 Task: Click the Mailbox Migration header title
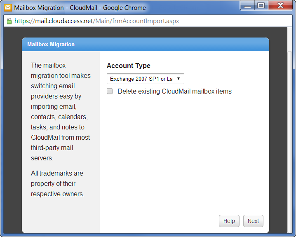[x=51, y=45]
